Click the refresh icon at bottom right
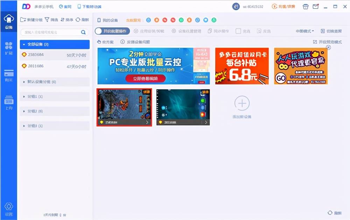Screen dimensions: 350x220 330,213
